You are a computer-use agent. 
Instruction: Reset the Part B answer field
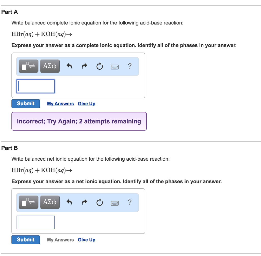click(x=99, y=203)
